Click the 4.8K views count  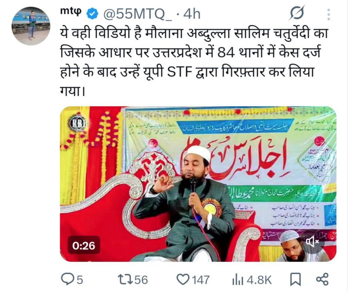click(x=259, y=280)
